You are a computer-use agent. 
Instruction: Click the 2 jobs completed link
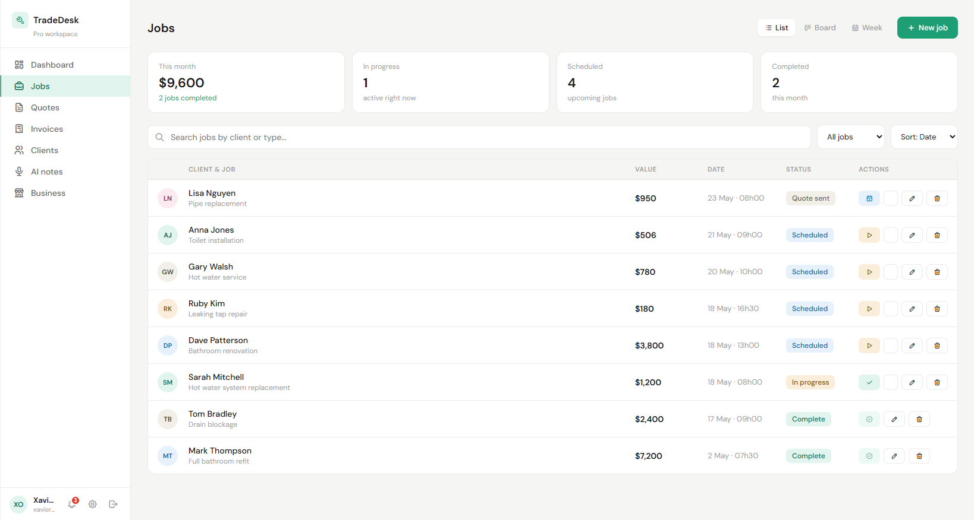[187, 98]
